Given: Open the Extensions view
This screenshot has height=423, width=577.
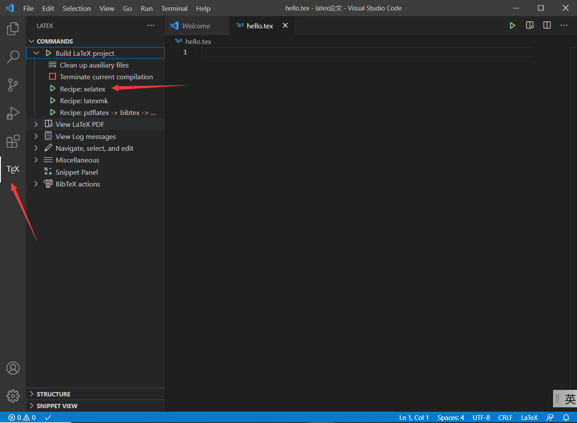Looking at the screenshot, I should pyautogui.click(x=13, y=141).
